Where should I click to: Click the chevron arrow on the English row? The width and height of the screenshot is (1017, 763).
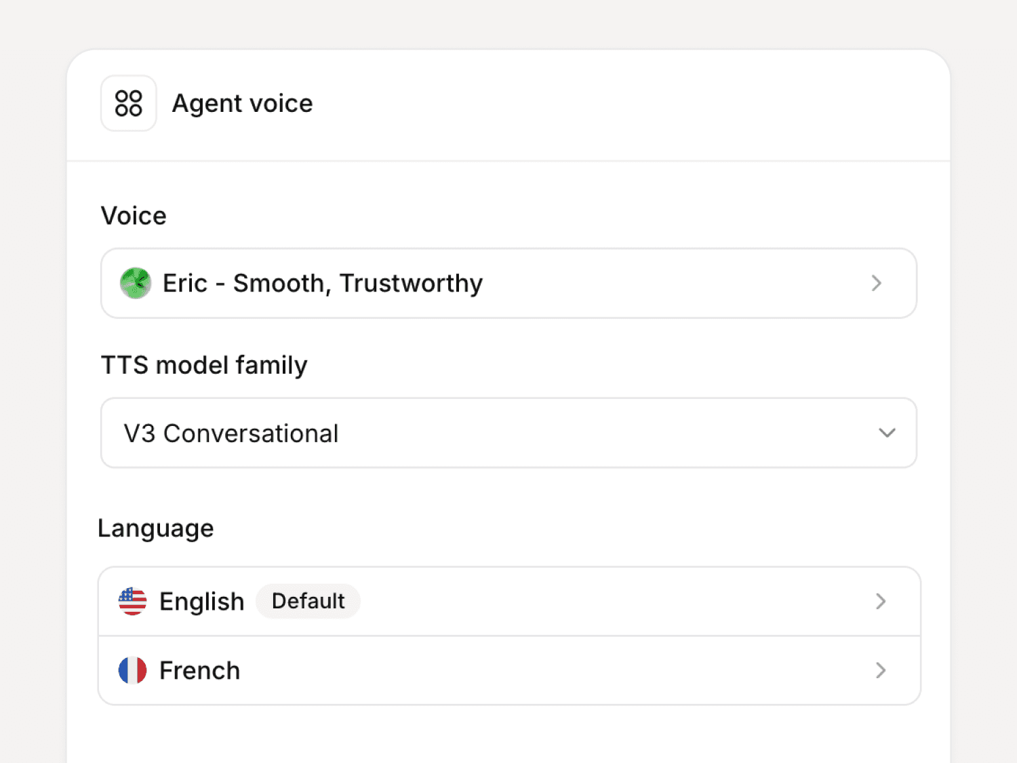pyautogui.click(x=880, y=602)
